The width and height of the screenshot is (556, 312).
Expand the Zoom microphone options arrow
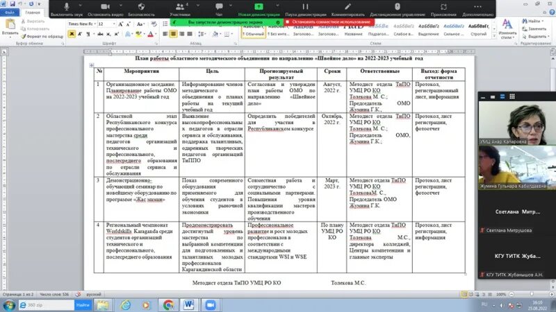(x=80, y=6)
